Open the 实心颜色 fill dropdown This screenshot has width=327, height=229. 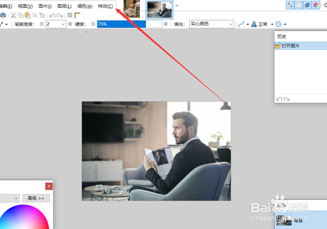tap(212, 24)
